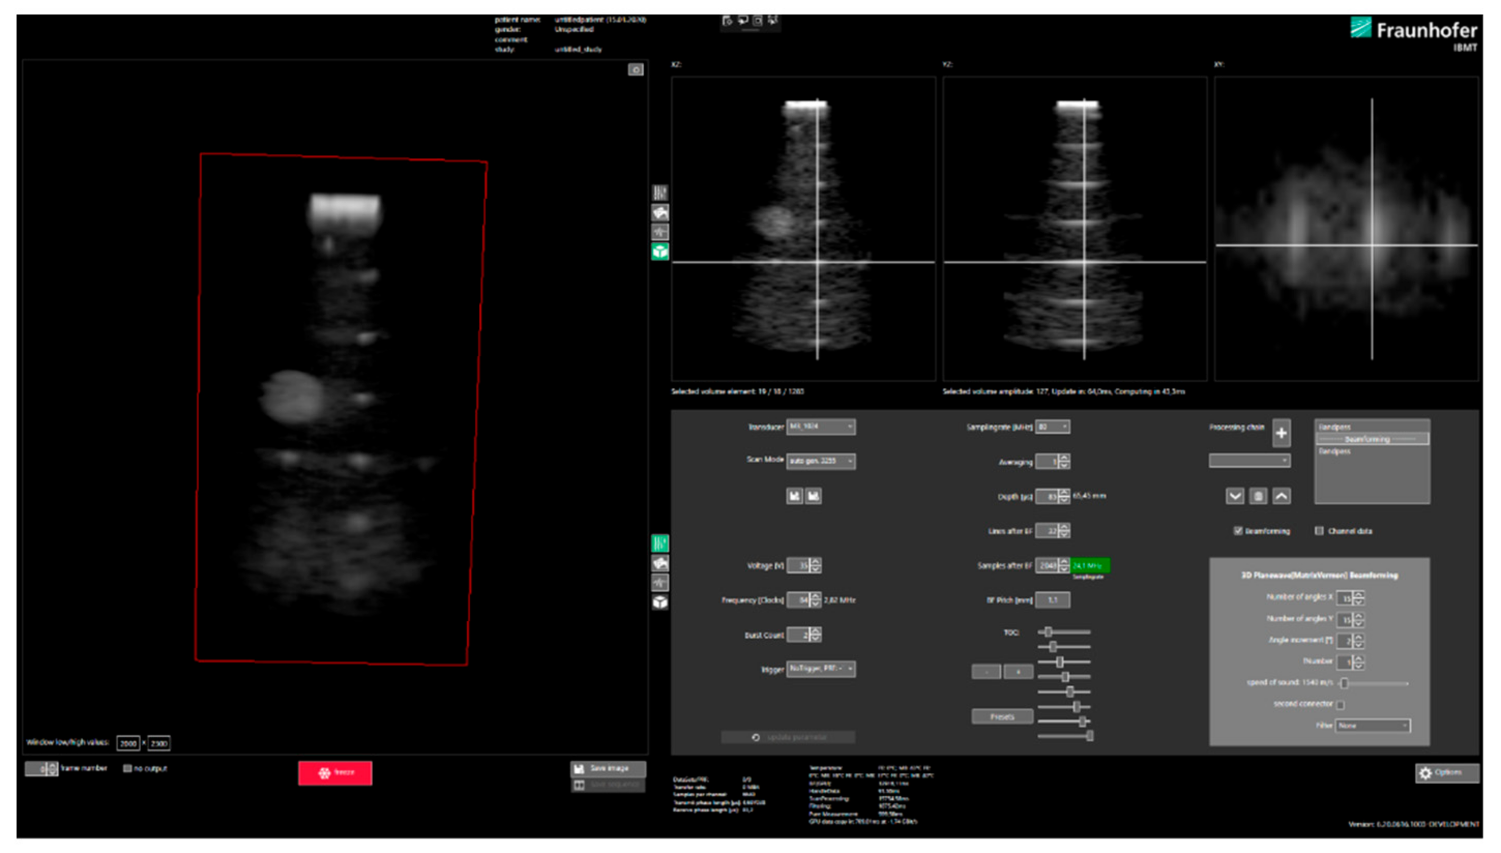Click the plus icon next to Processing chain
The image size is (1501, 853).
1281,433
